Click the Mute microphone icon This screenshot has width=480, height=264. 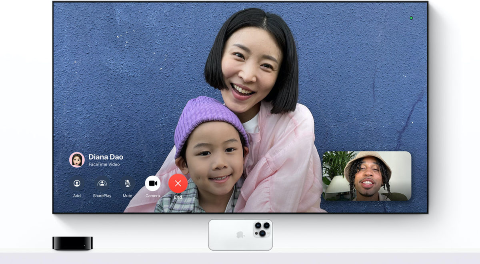coord(127,184)
